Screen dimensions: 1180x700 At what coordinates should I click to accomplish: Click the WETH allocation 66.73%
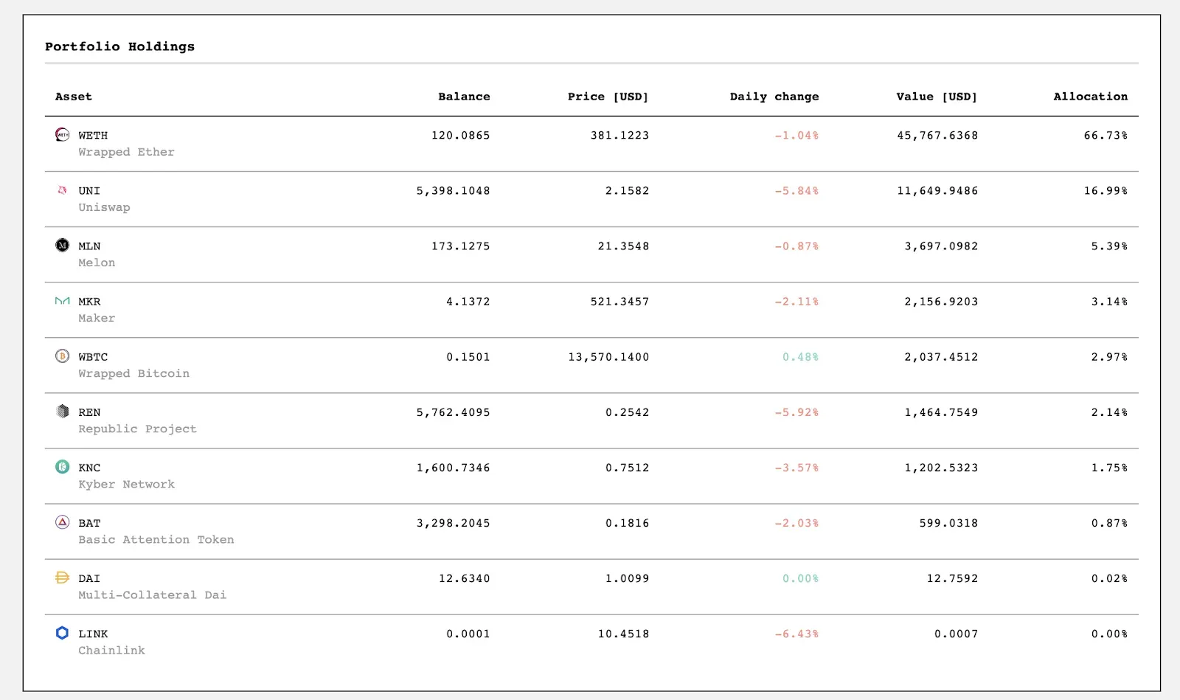pos(1106,136)
